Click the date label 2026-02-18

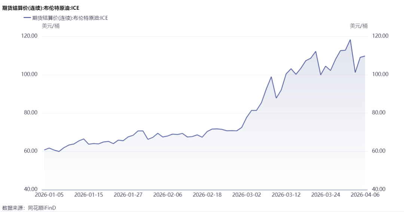tap(207, 195)
